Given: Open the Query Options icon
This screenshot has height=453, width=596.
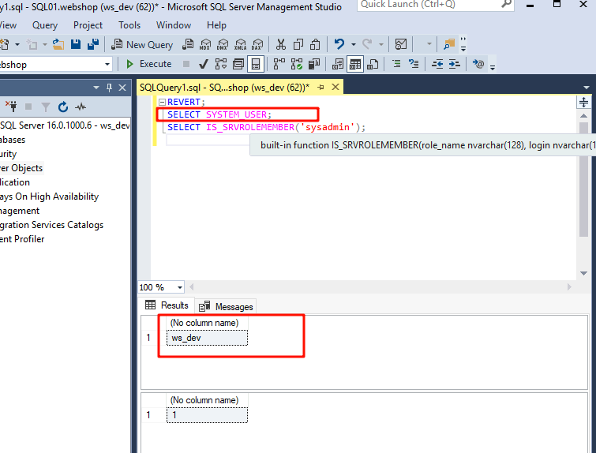Looking at the screenshot, I should (x=238, y=64).
